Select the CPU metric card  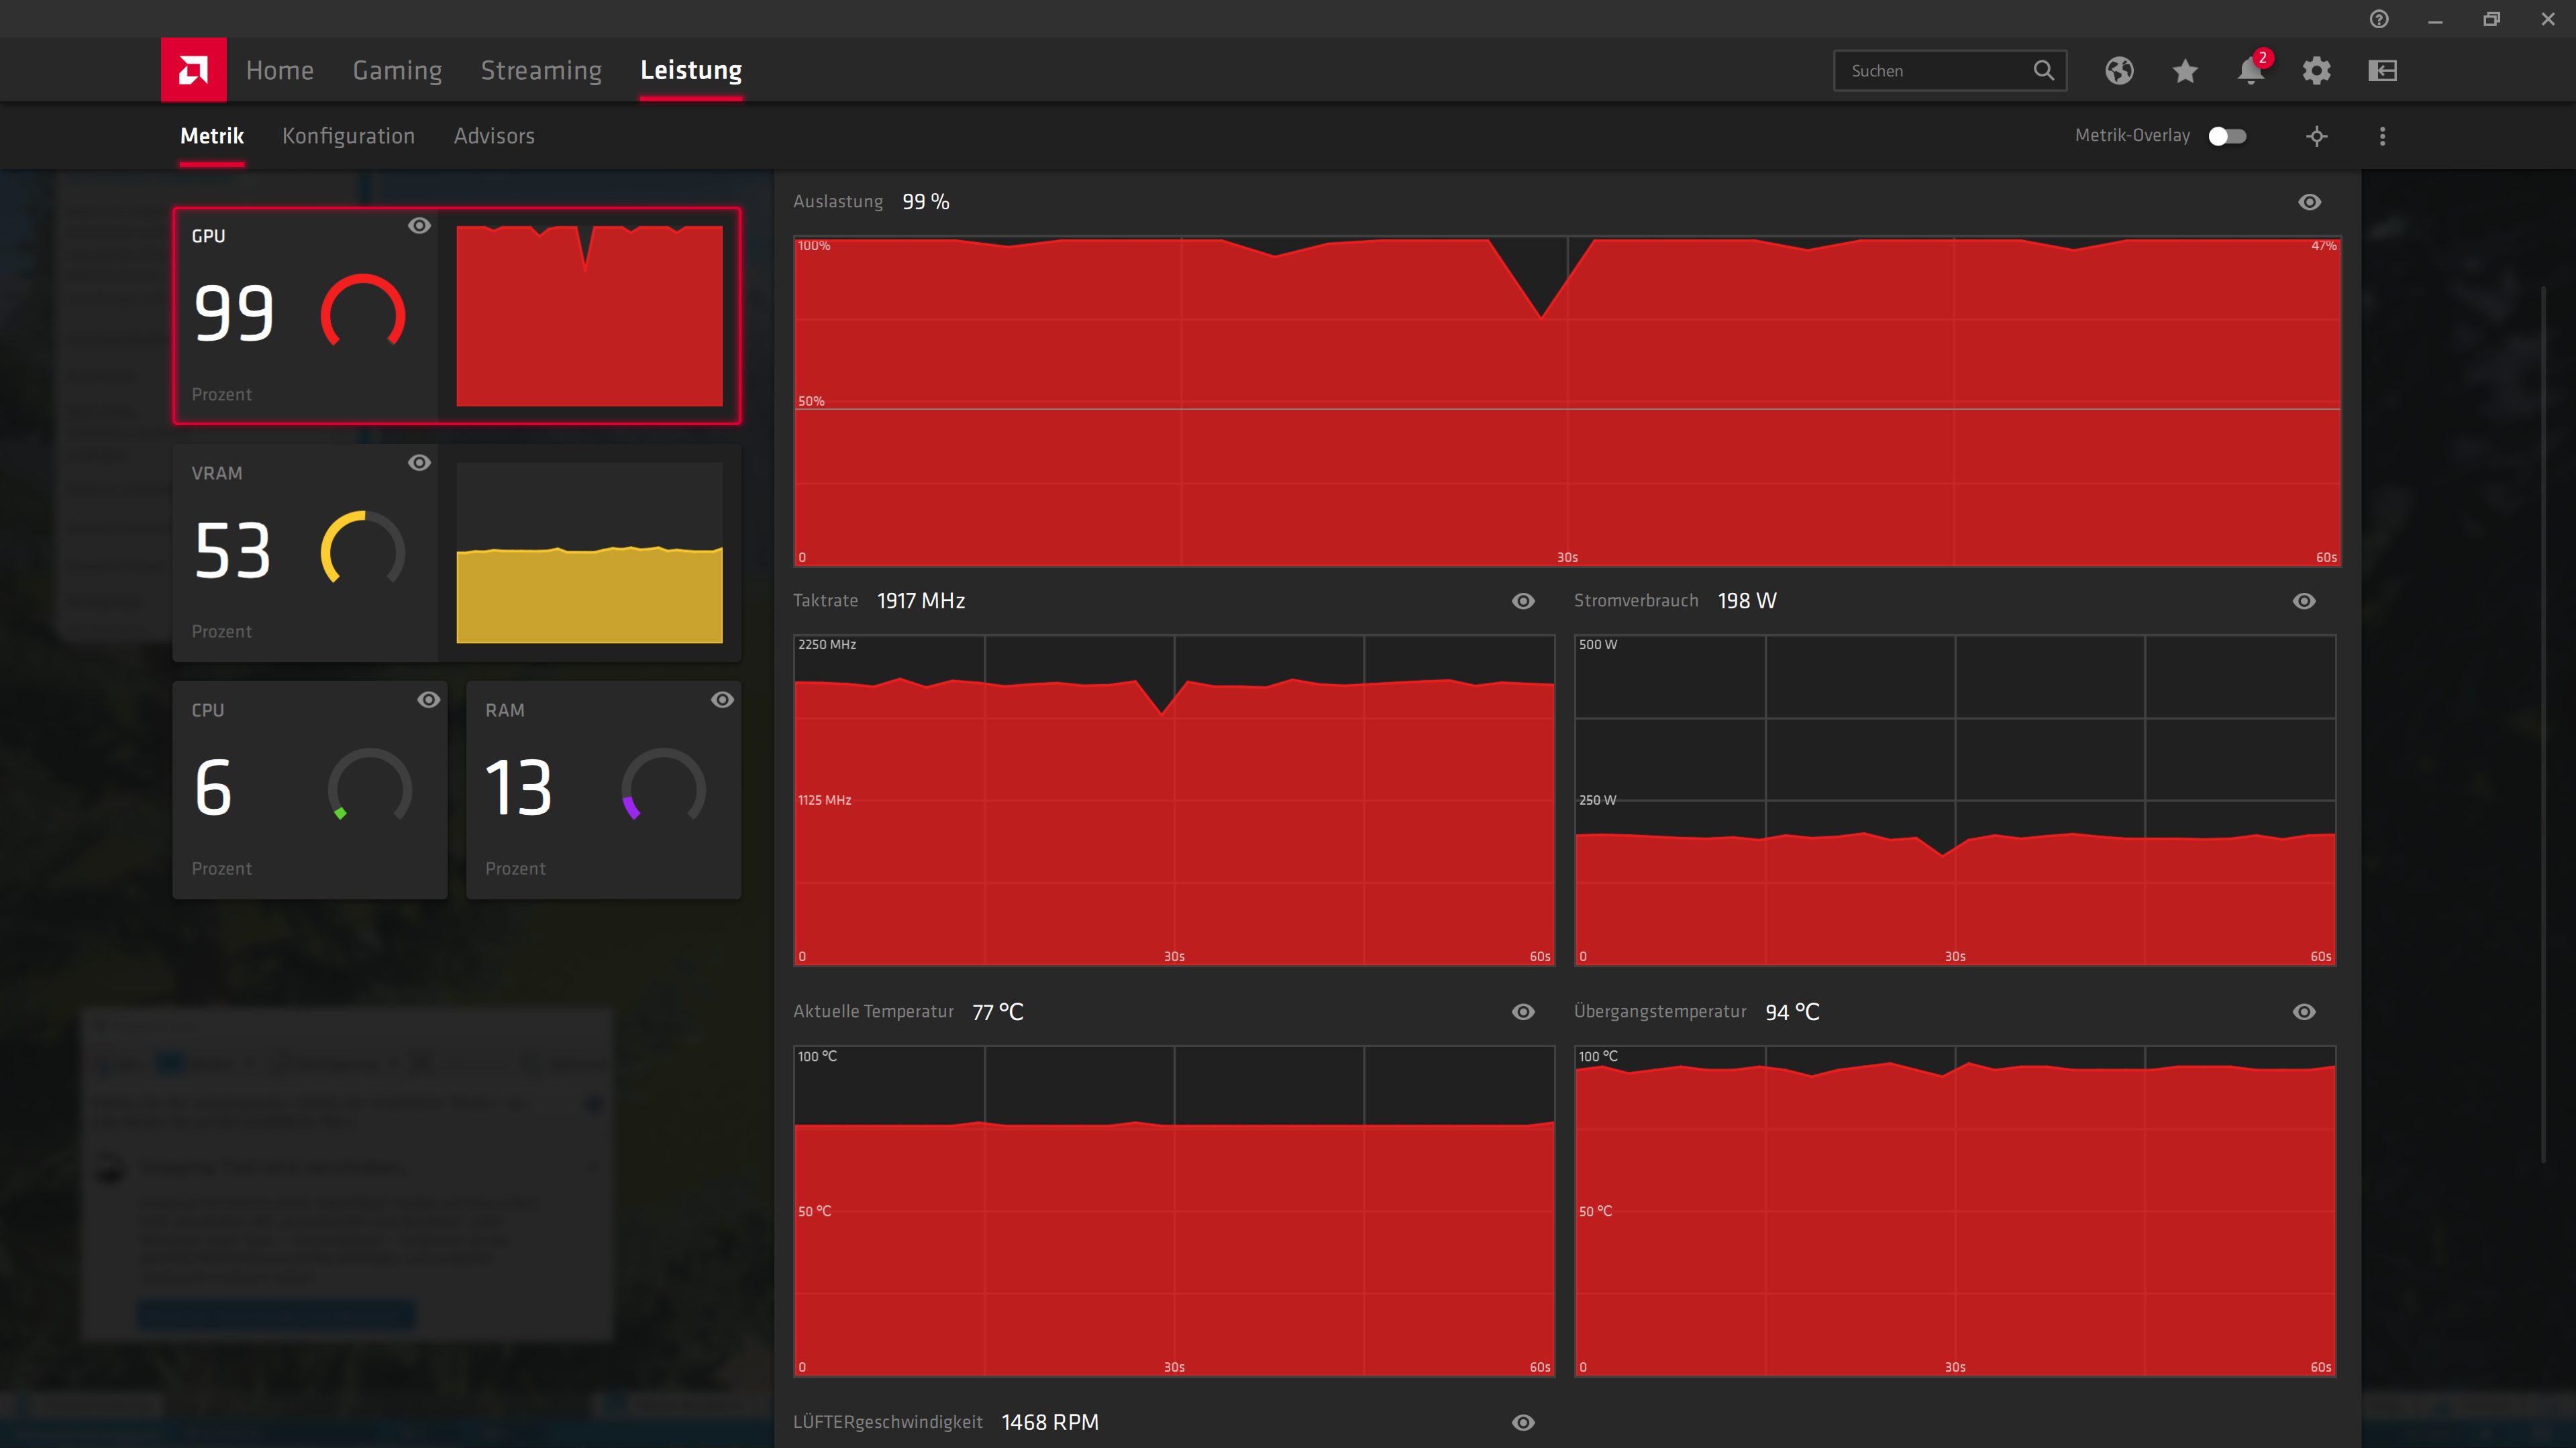click(x=309, y=789)
